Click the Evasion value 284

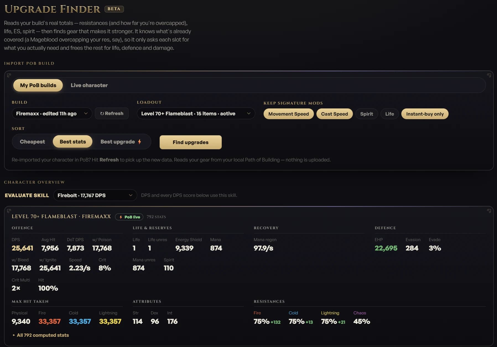pyautogui.click(x=412, y=248)
